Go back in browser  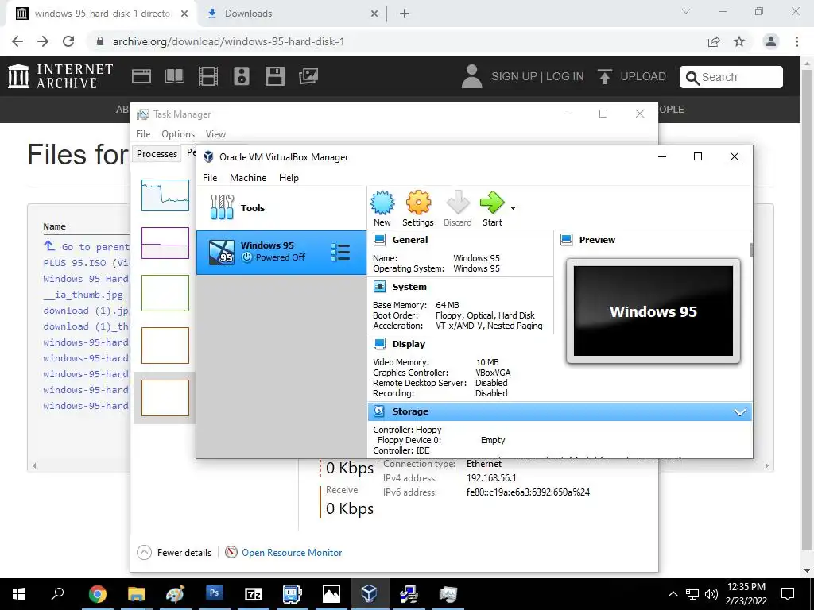coord(17,41)
